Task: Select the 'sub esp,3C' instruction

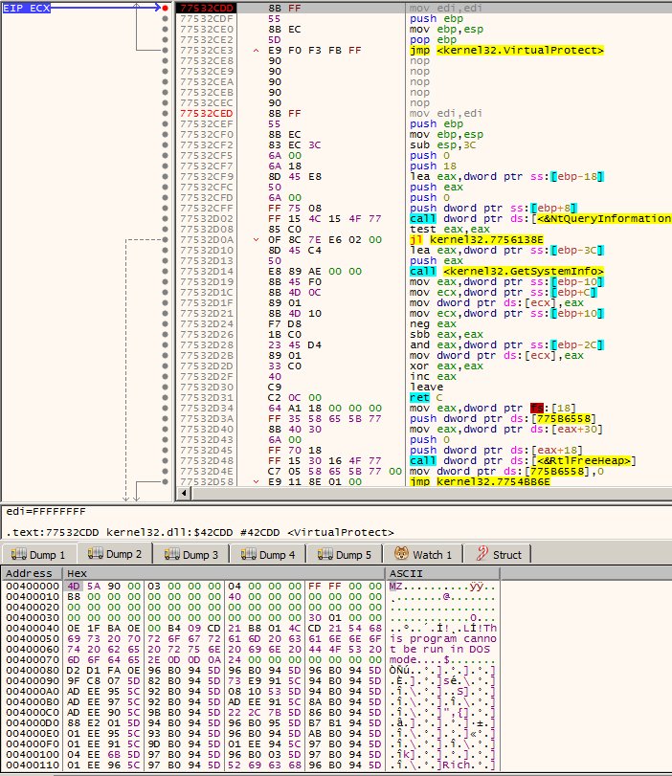Action: pyautogui.click(x=442, y=145)
